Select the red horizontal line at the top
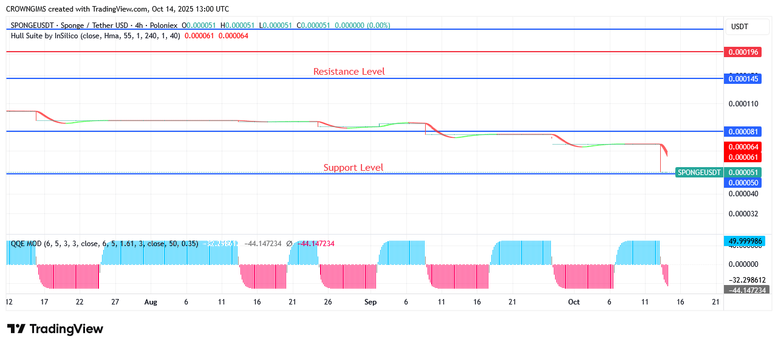Viewport: 778px width, 347px height. point(364,52)
